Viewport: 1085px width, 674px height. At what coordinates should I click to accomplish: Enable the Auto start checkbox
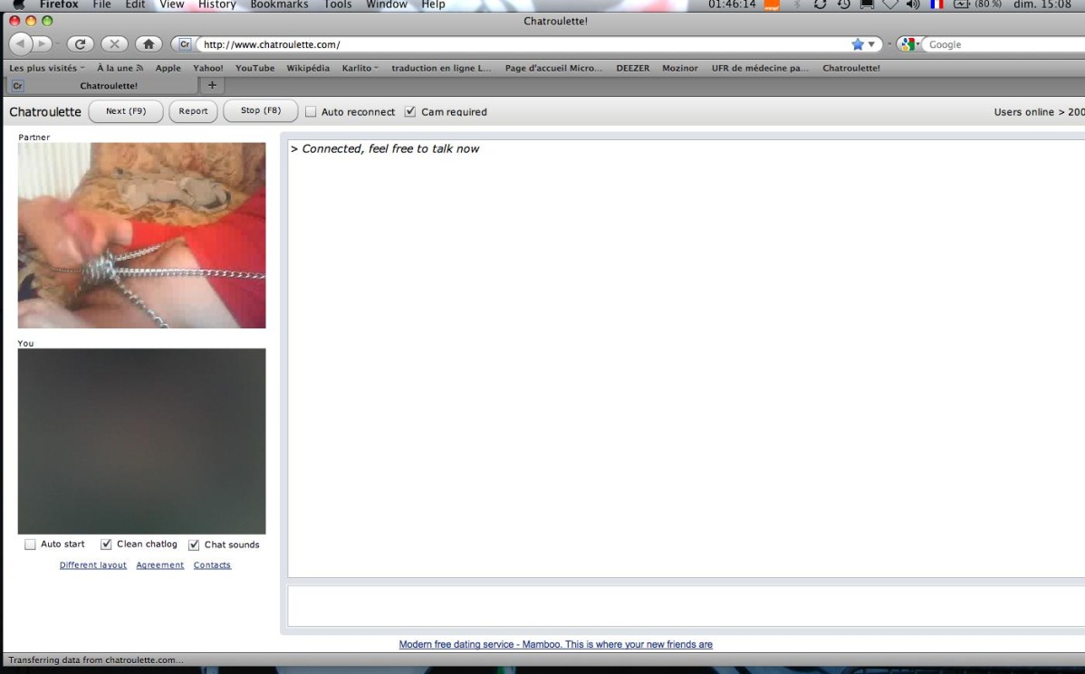(x=30, y=545)
